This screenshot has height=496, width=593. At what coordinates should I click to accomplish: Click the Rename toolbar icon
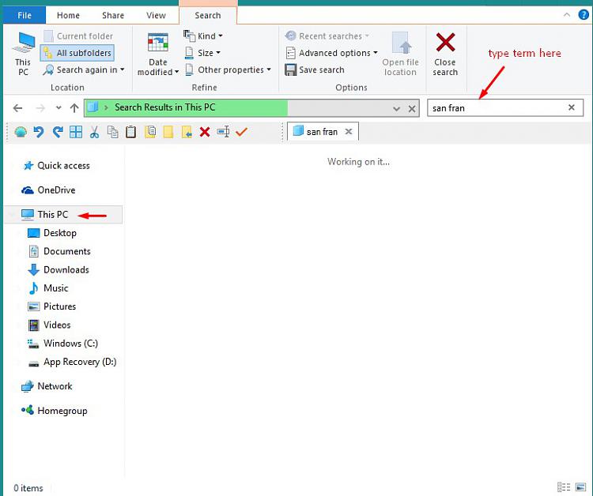click(x=223, y=132)
